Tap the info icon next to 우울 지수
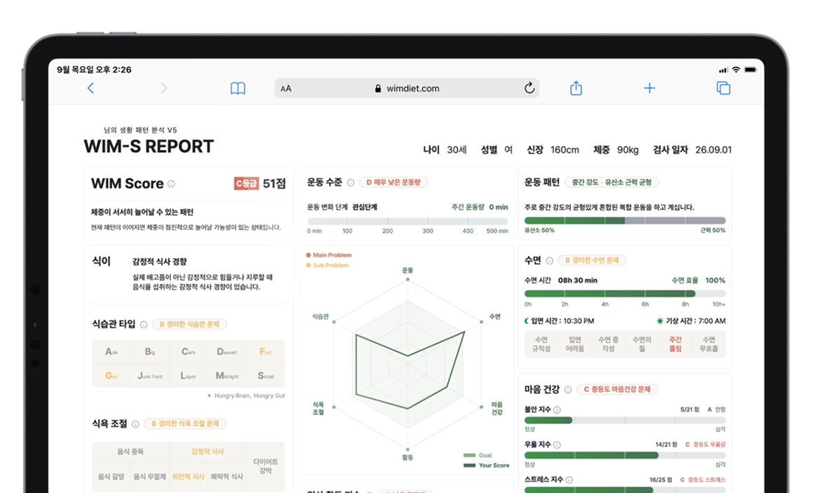 557,445
